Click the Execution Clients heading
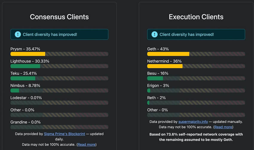 coord(196,17)
